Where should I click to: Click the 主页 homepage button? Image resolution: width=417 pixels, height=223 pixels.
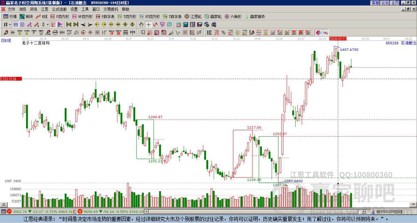coord(395,3)
